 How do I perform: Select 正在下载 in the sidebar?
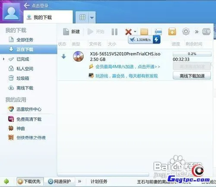click(29, 50)
